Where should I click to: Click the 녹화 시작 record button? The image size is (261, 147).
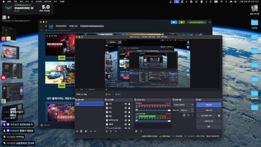coord(208,110)
